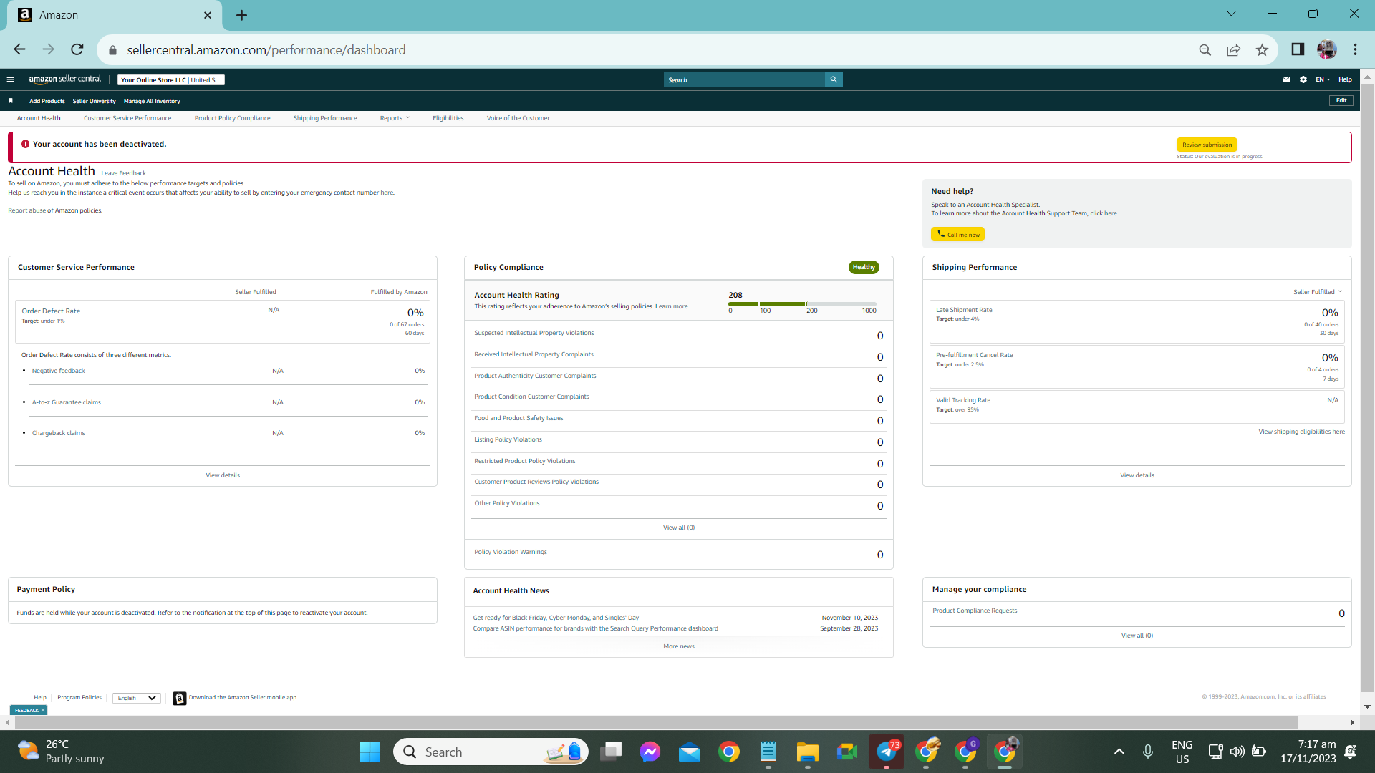Open the Product Compliance Requests link
Image resolution: width=1375 pixels, height=773 pixels.
[x=975, y=611]
